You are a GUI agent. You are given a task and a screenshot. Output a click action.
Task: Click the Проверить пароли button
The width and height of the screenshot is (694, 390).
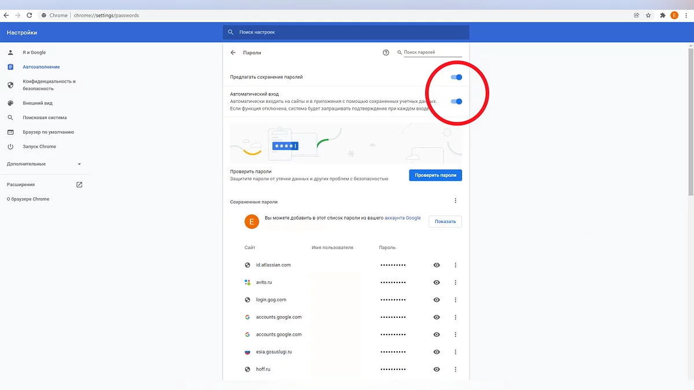[x=435, y=175]
